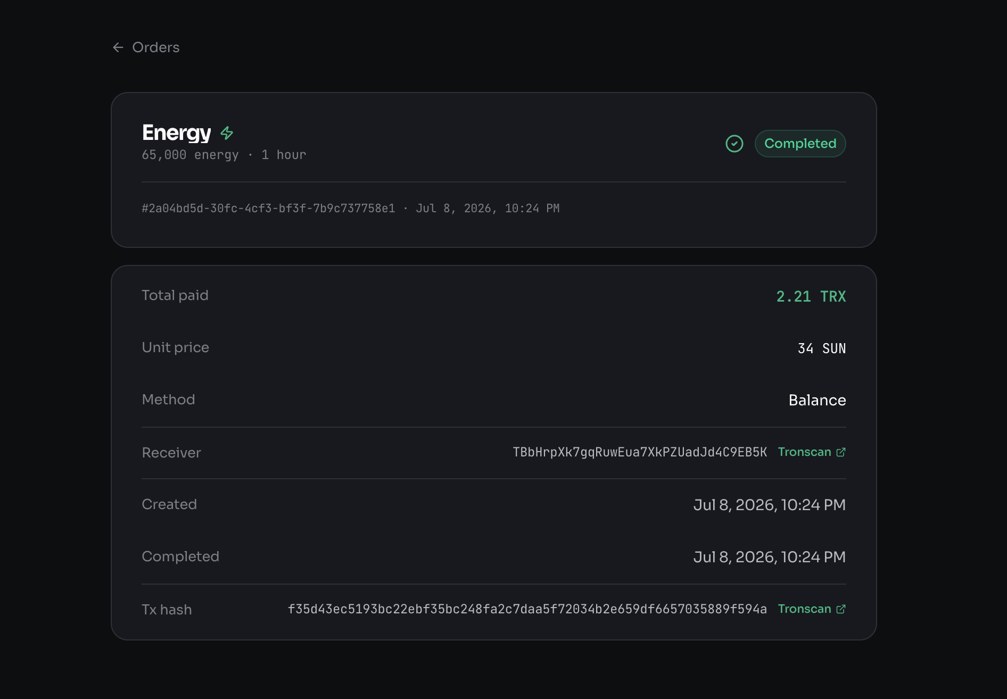The width and height of the screenshot is (1007, 699).
Task: Select the receiver address TBbHrpXk7gqRuwEua7XkPZUadJd4C9EB5K
Action: point(640,452)
